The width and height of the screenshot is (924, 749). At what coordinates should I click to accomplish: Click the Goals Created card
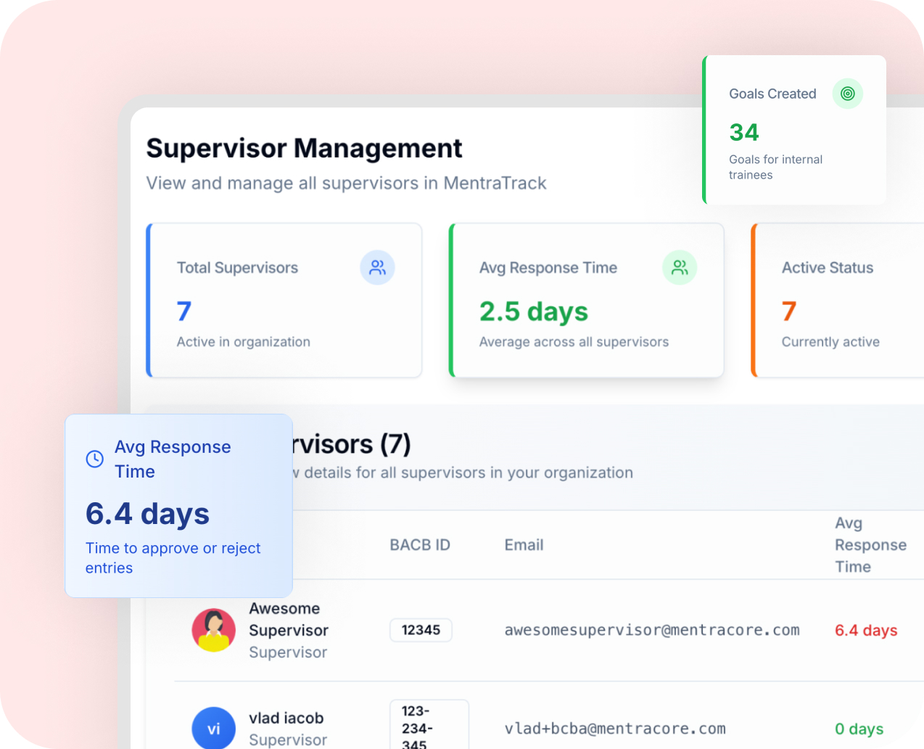point(794,128)
